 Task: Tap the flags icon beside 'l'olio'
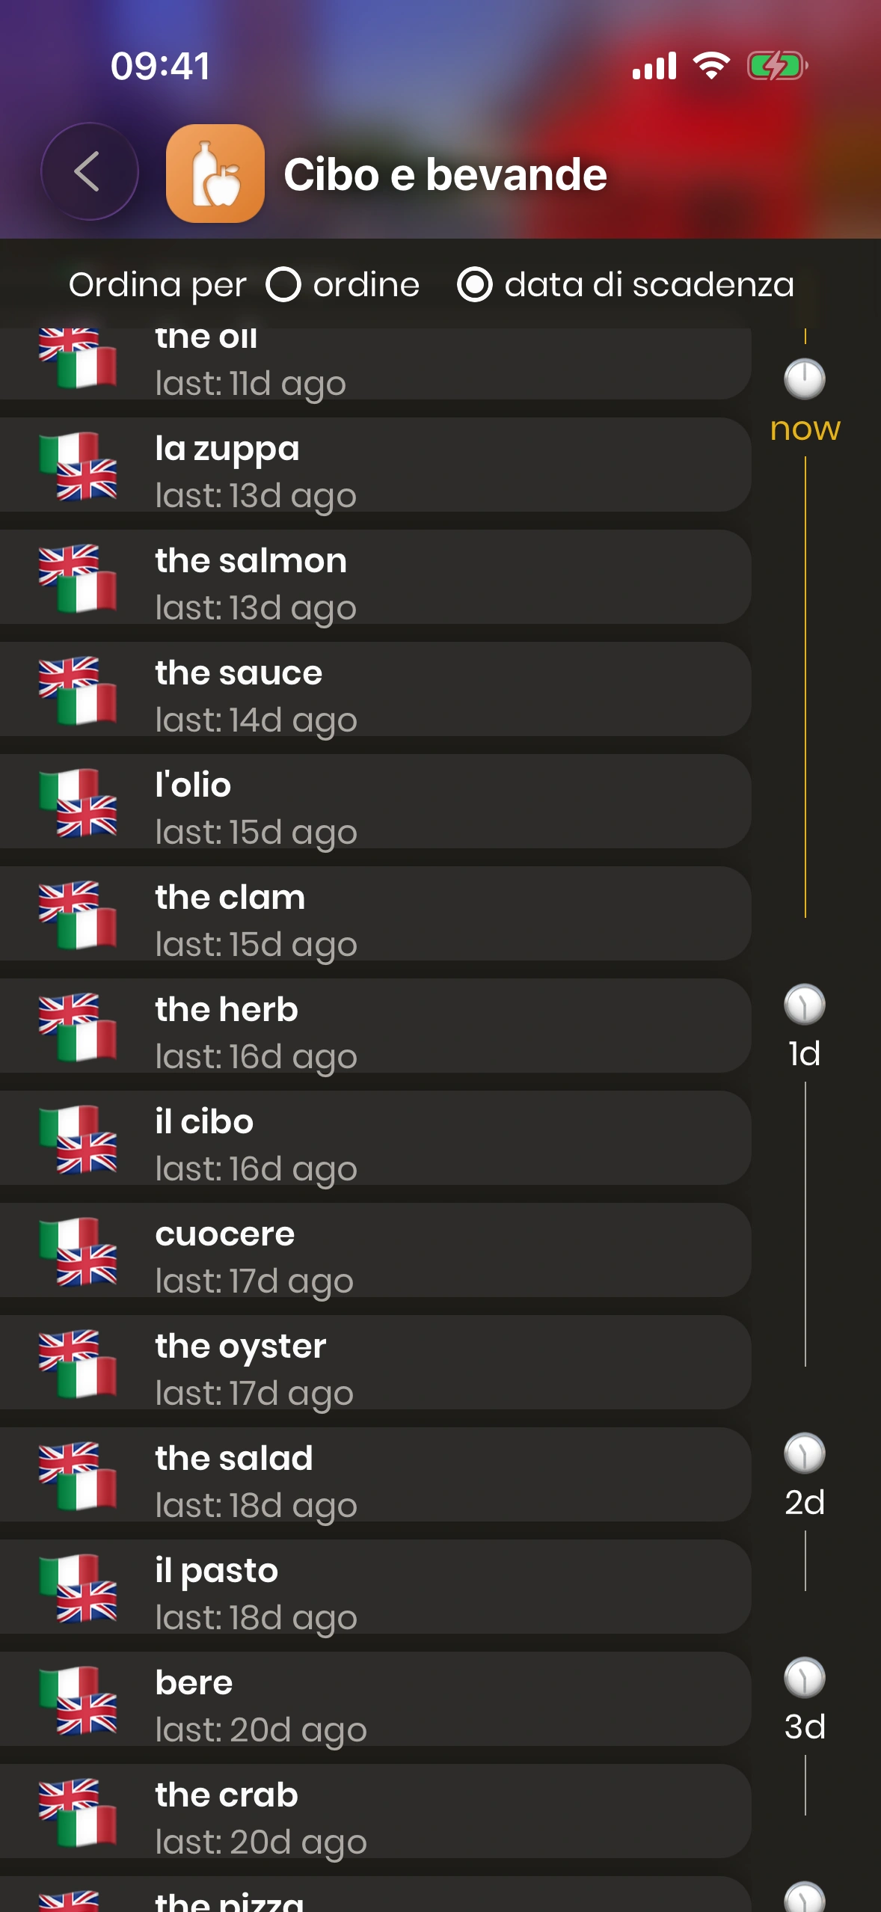[x=78, y=803]
